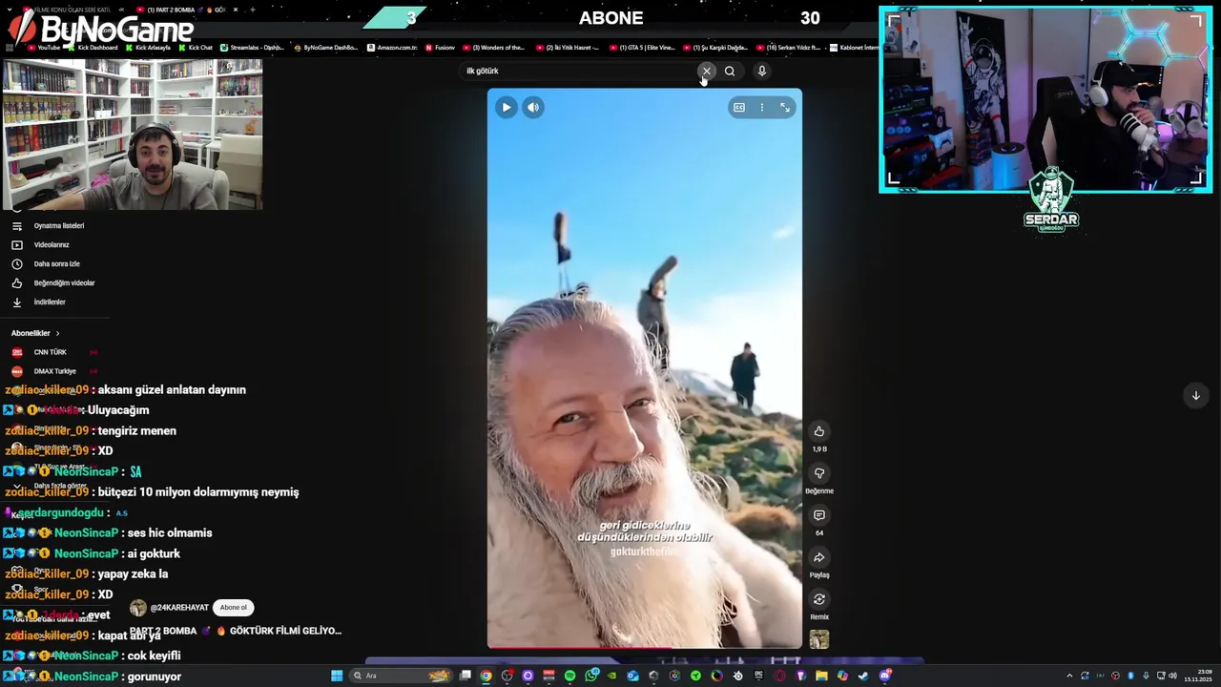Open the Kick Chat bookmark
1221x687 pixels.
click(196, 48)
